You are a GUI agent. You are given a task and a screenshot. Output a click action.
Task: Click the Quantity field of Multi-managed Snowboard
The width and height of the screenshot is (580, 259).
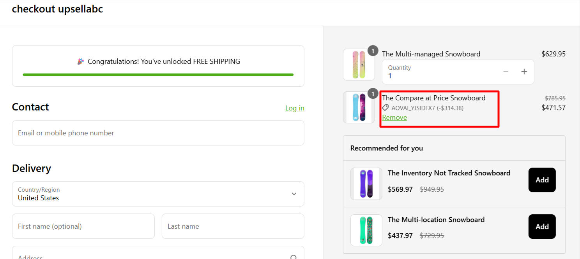pos(440,72)
